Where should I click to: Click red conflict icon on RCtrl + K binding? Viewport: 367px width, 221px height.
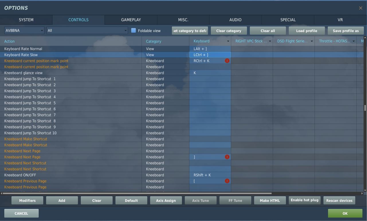click(227, 61)
